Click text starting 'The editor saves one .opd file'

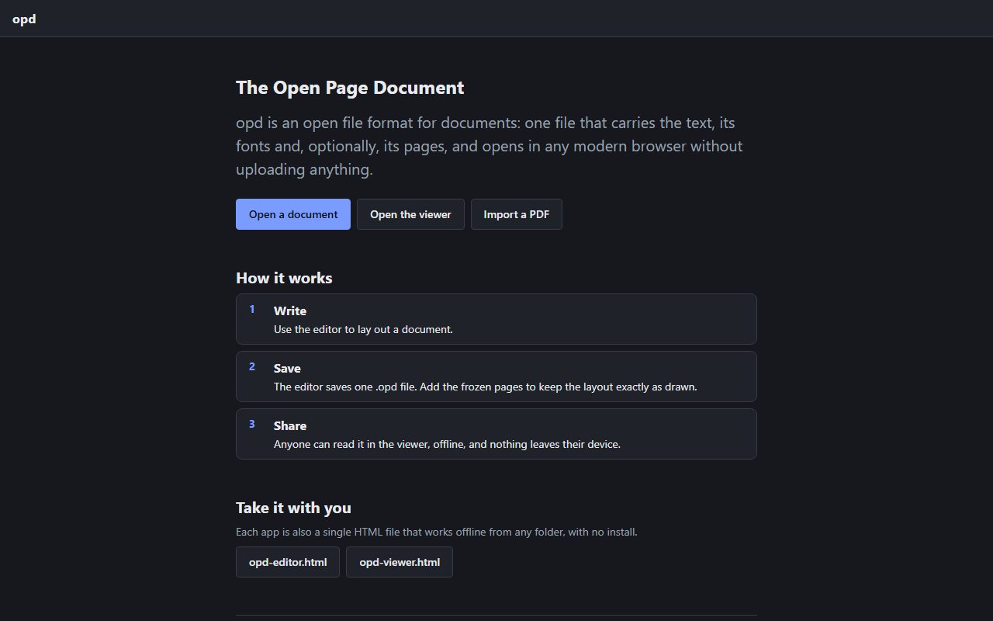pyautogui.click(x=486, y=387)
